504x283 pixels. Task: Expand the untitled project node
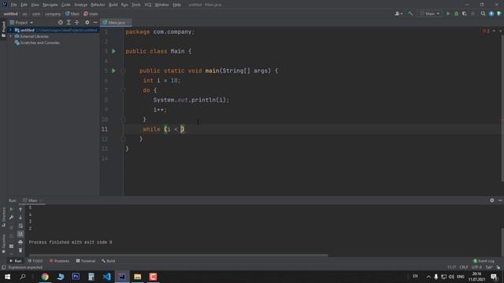tap(10, 30)
